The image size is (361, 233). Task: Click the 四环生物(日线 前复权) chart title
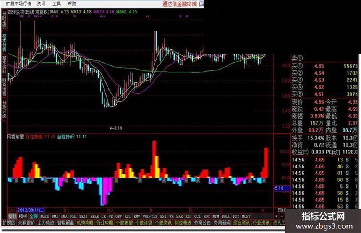coord(28,12)
